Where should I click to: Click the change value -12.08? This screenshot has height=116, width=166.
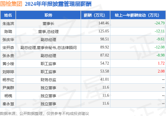click(160, 47)
